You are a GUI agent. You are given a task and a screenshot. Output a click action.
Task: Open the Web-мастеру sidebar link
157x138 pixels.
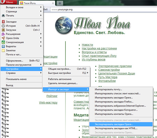(x=48, y=103)
